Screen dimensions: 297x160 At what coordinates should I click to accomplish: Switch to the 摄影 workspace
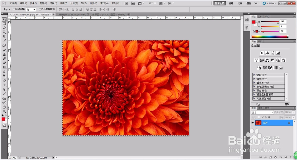tap(249, 3)
